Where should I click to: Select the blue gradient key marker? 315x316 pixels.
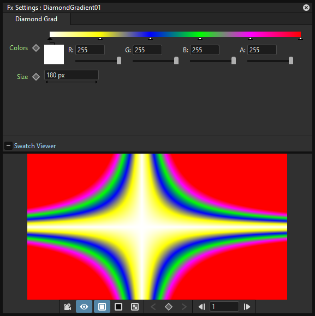150,39
